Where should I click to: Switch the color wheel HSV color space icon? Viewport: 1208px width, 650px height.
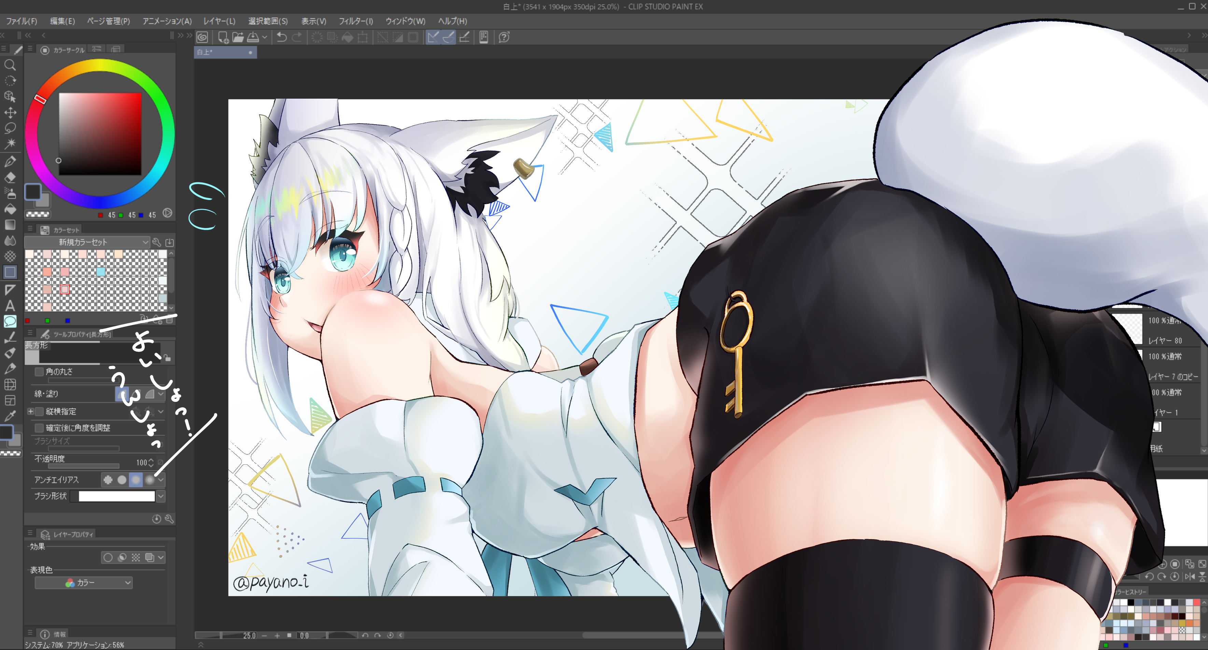click(x=167, y=213)
